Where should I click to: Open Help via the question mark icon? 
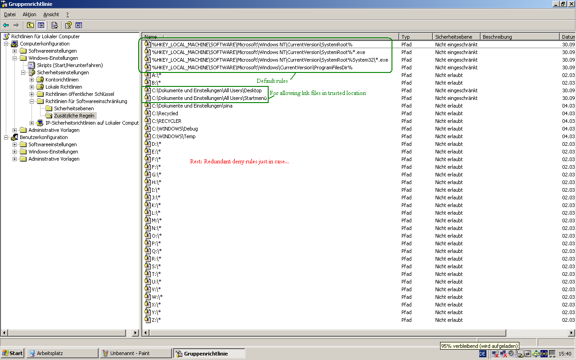[68, 25]
